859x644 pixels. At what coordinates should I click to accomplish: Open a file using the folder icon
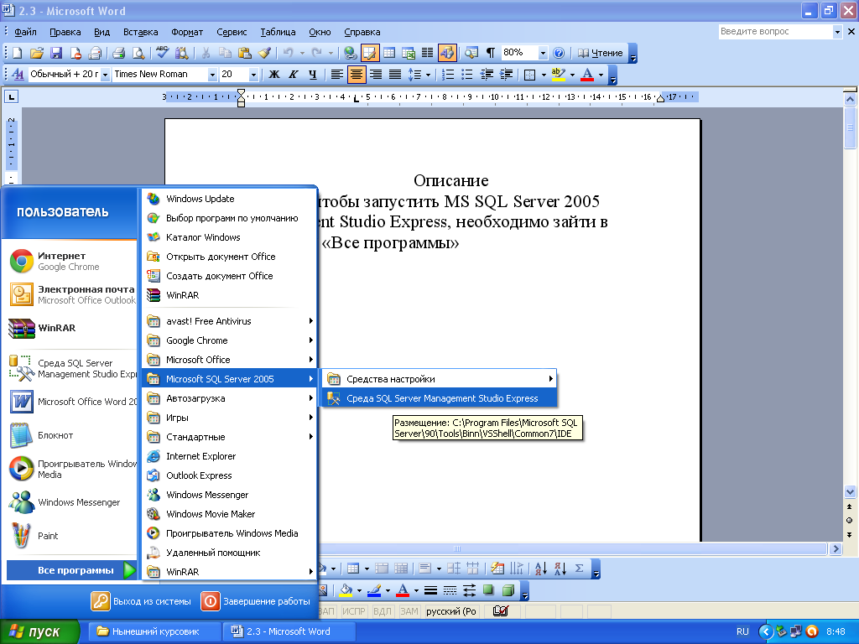coord(37,53)
